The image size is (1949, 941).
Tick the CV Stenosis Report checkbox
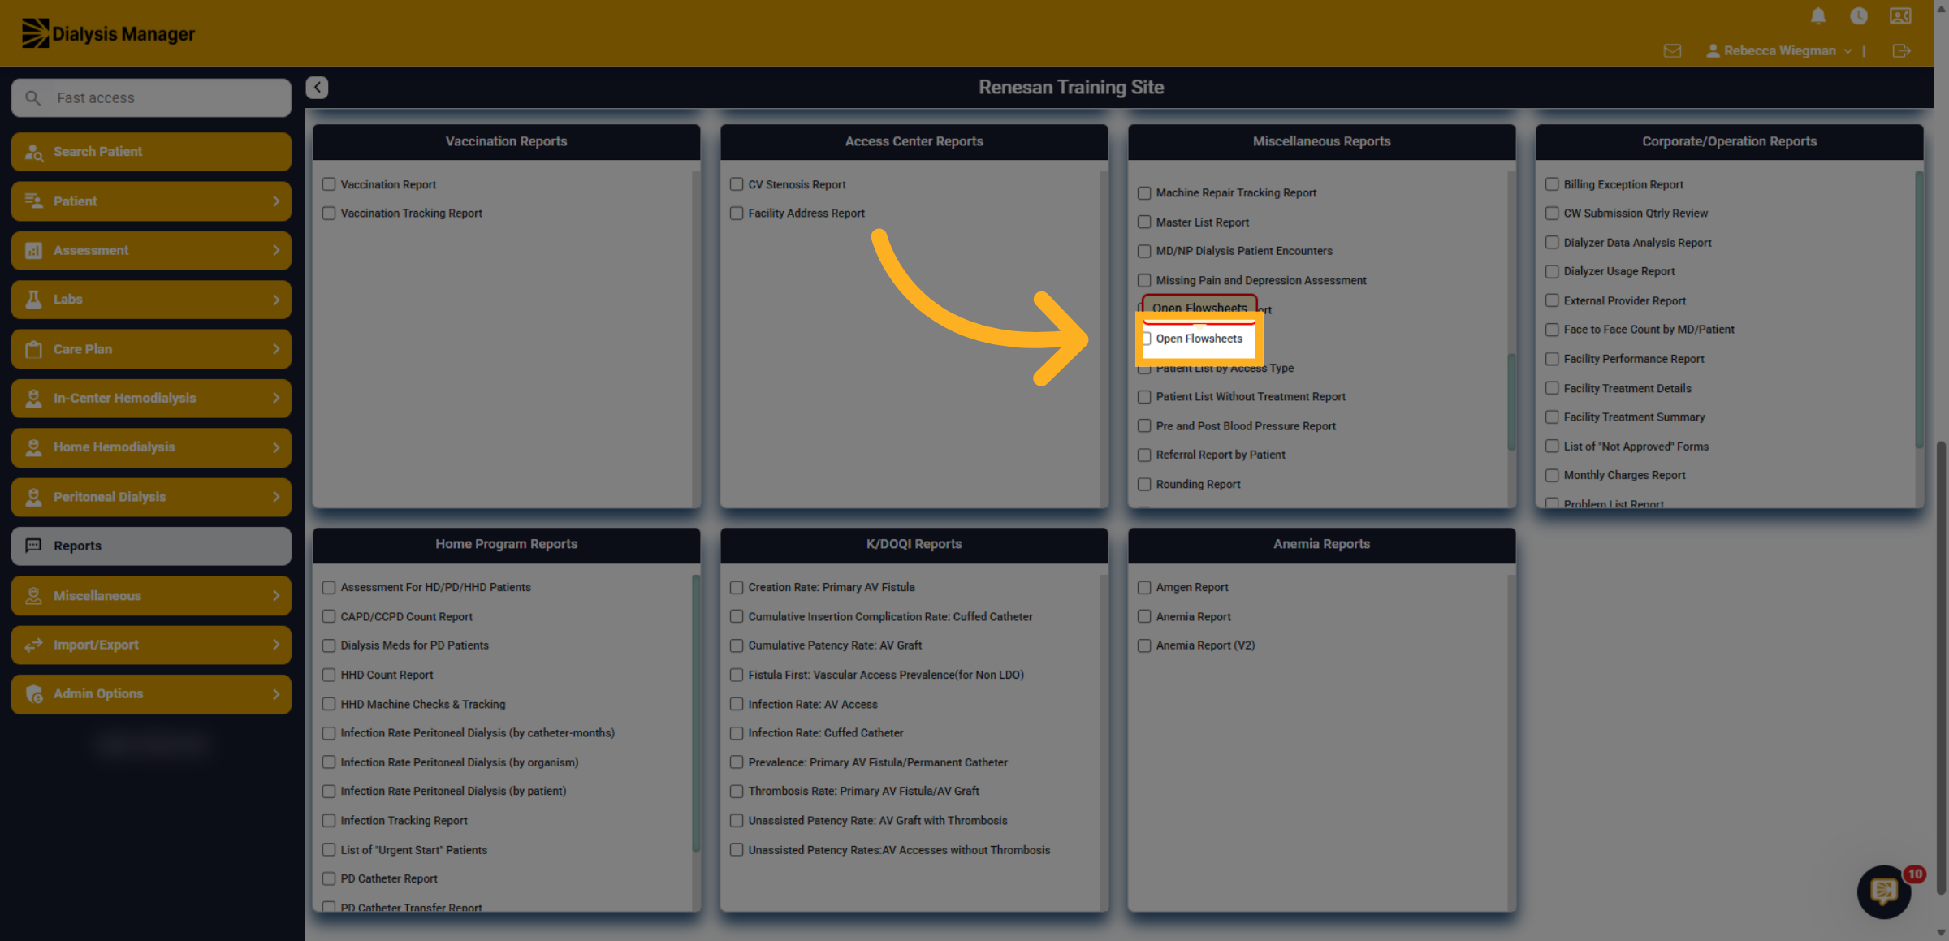tap(737, 184)
